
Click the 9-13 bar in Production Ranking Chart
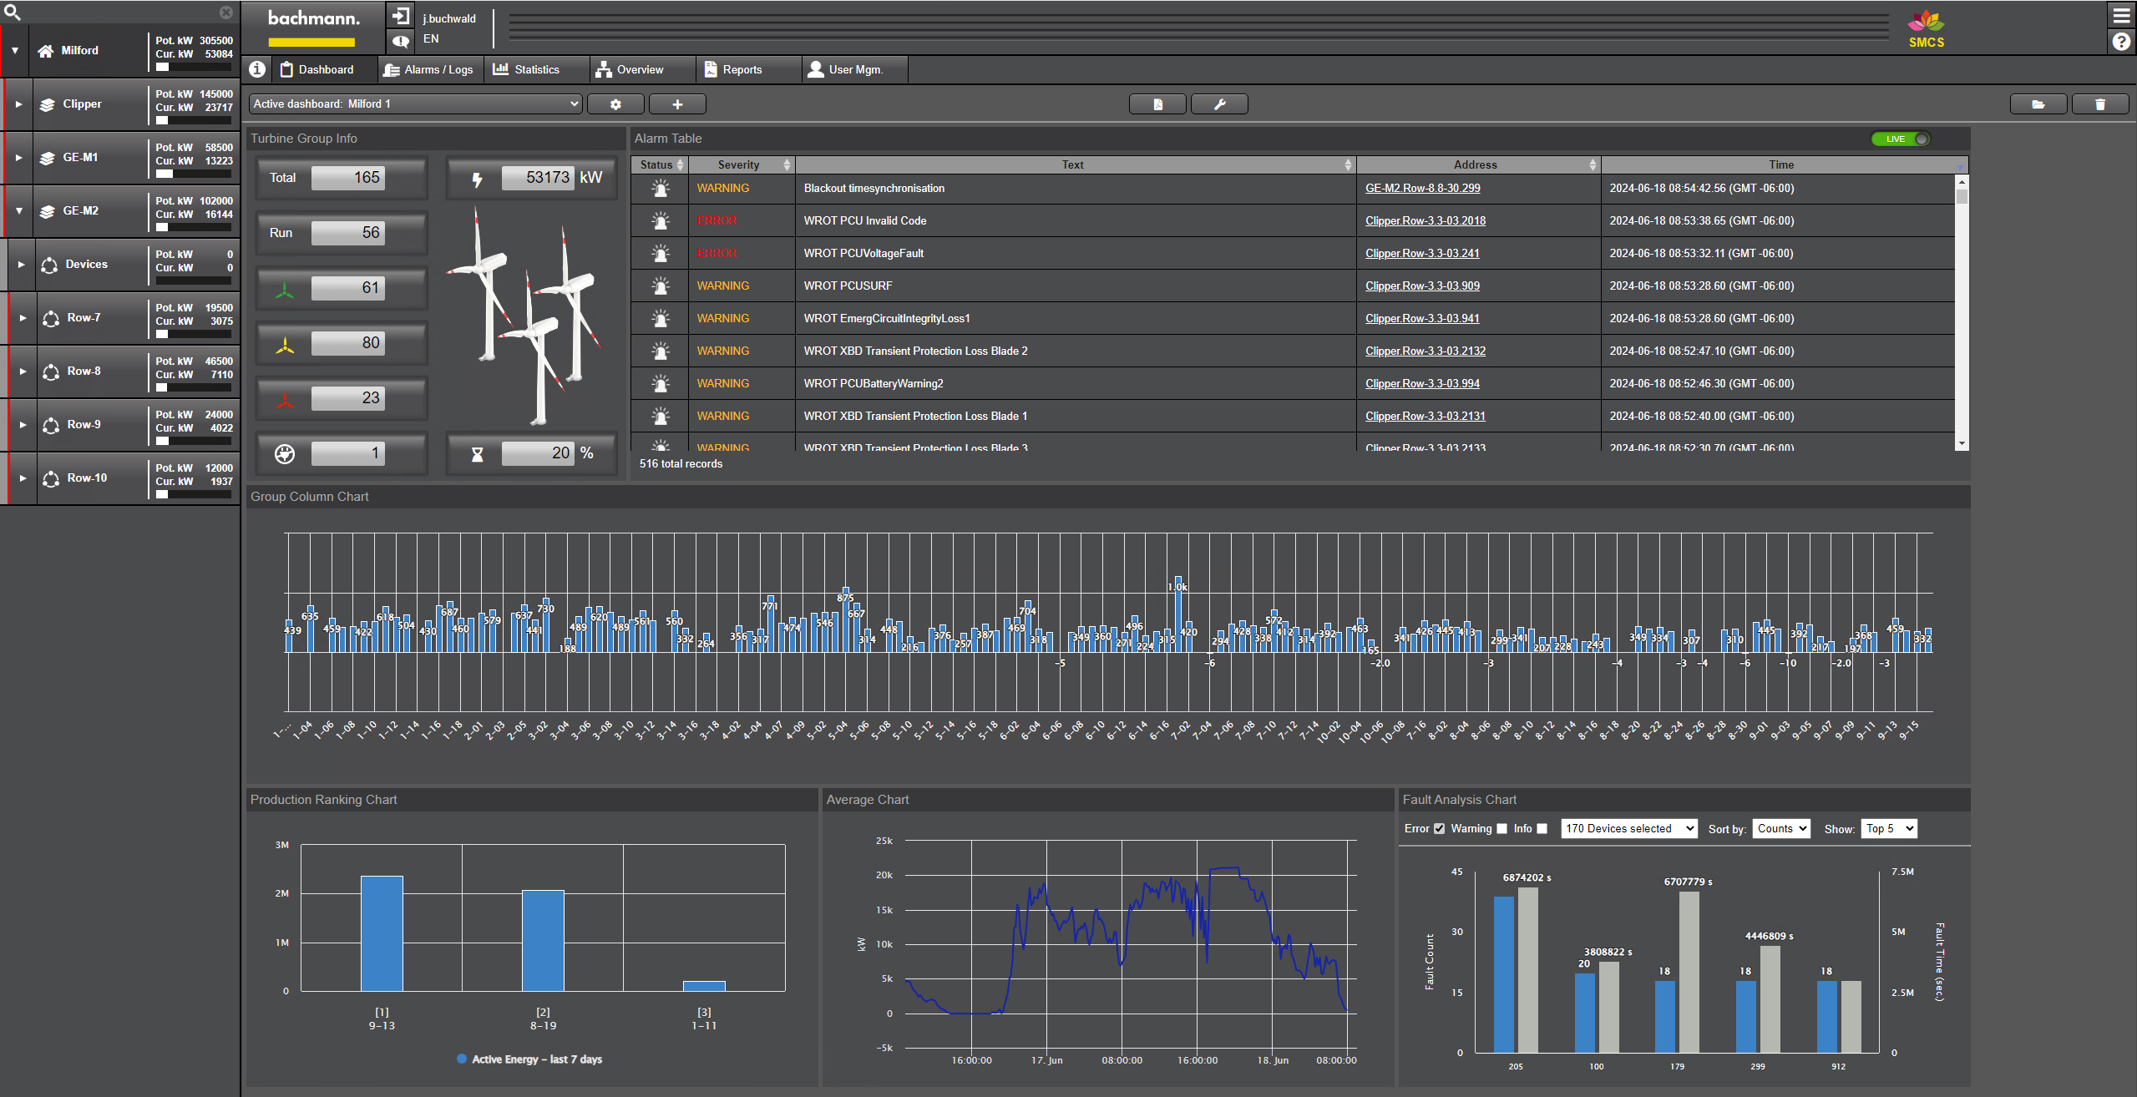pos(382,933)
